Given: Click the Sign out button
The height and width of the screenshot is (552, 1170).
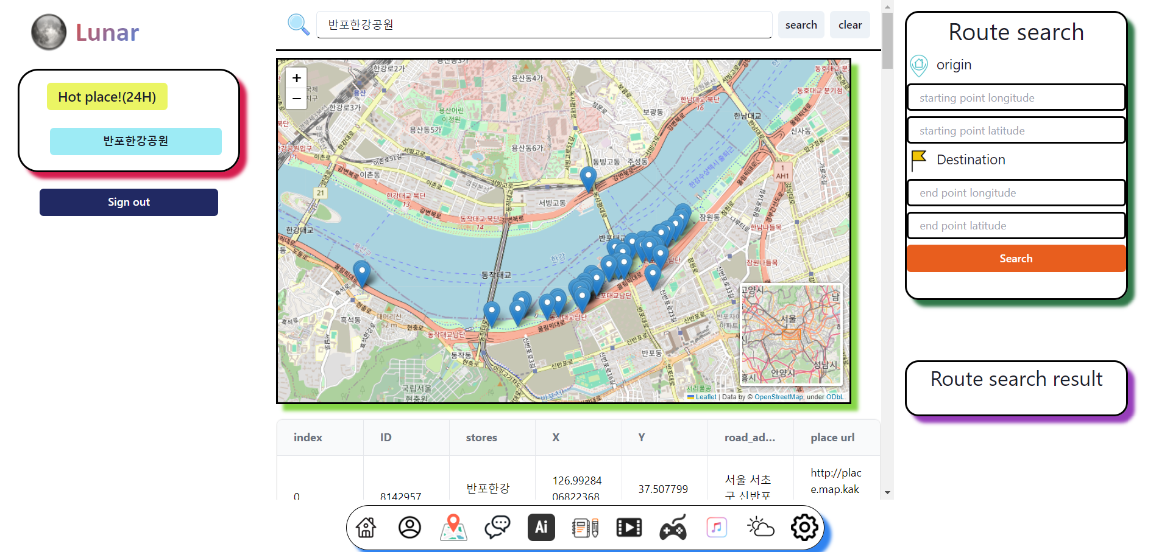Looking at the screenshot, I should [x=129, y=202].
